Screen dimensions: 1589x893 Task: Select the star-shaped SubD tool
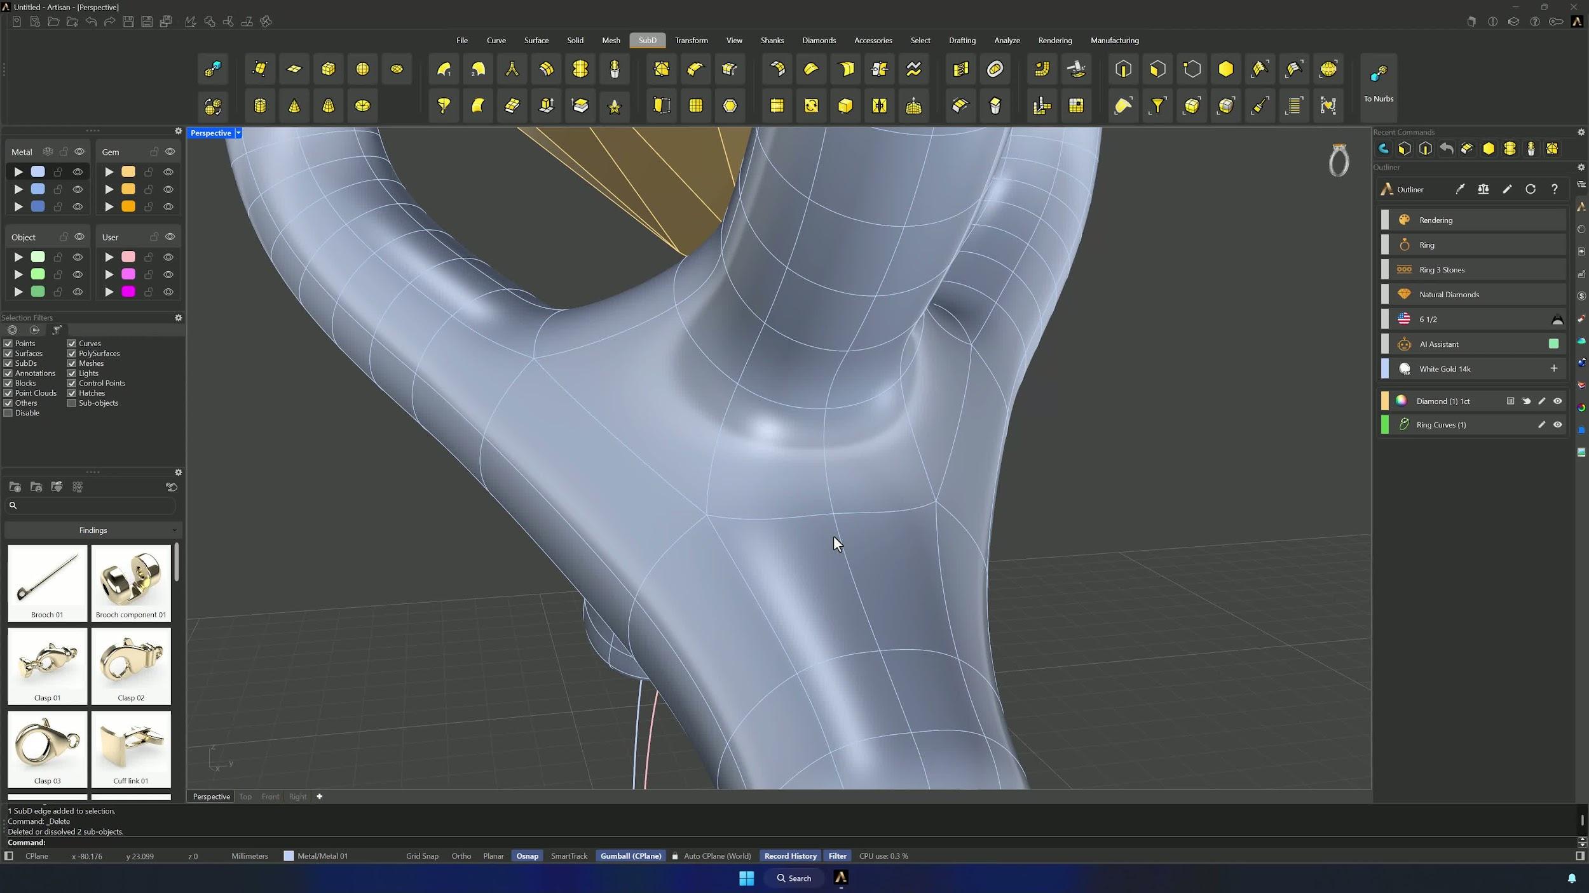(x=615, y=106)
